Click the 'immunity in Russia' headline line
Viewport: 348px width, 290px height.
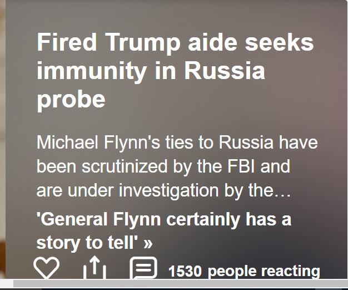click(x=151, y=71)
